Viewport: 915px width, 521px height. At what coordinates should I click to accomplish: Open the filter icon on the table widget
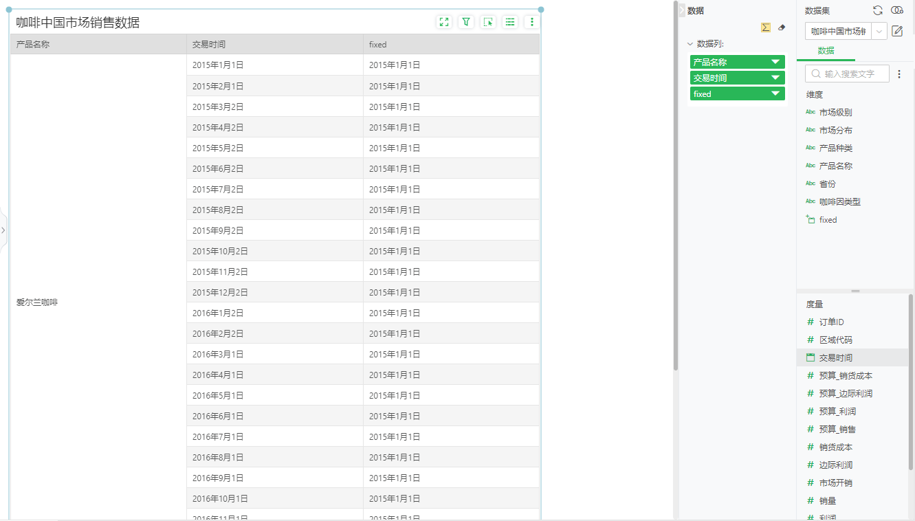pos(466,21)
